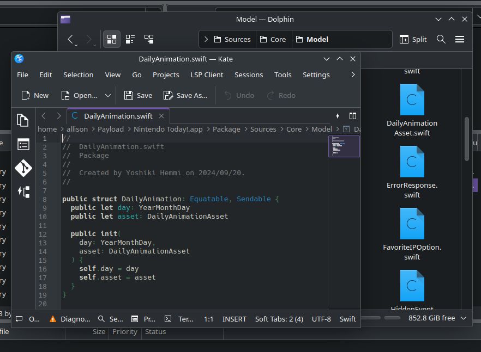Viewport: 481px width, 352px height.
Task: Select the DailyAnimationAsset.swift file in Dolphin
Action: click(412, 110)
